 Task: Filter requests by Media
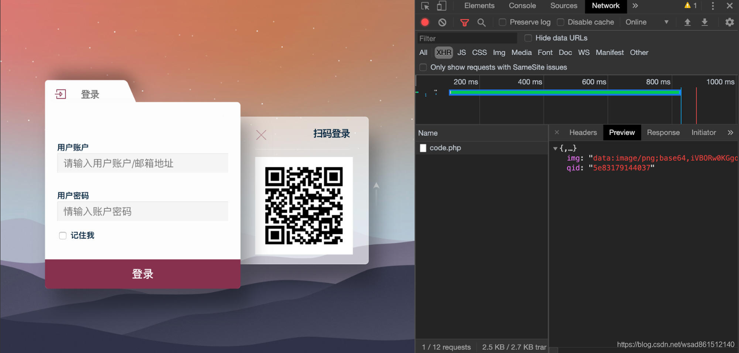[x=522, y=52]
